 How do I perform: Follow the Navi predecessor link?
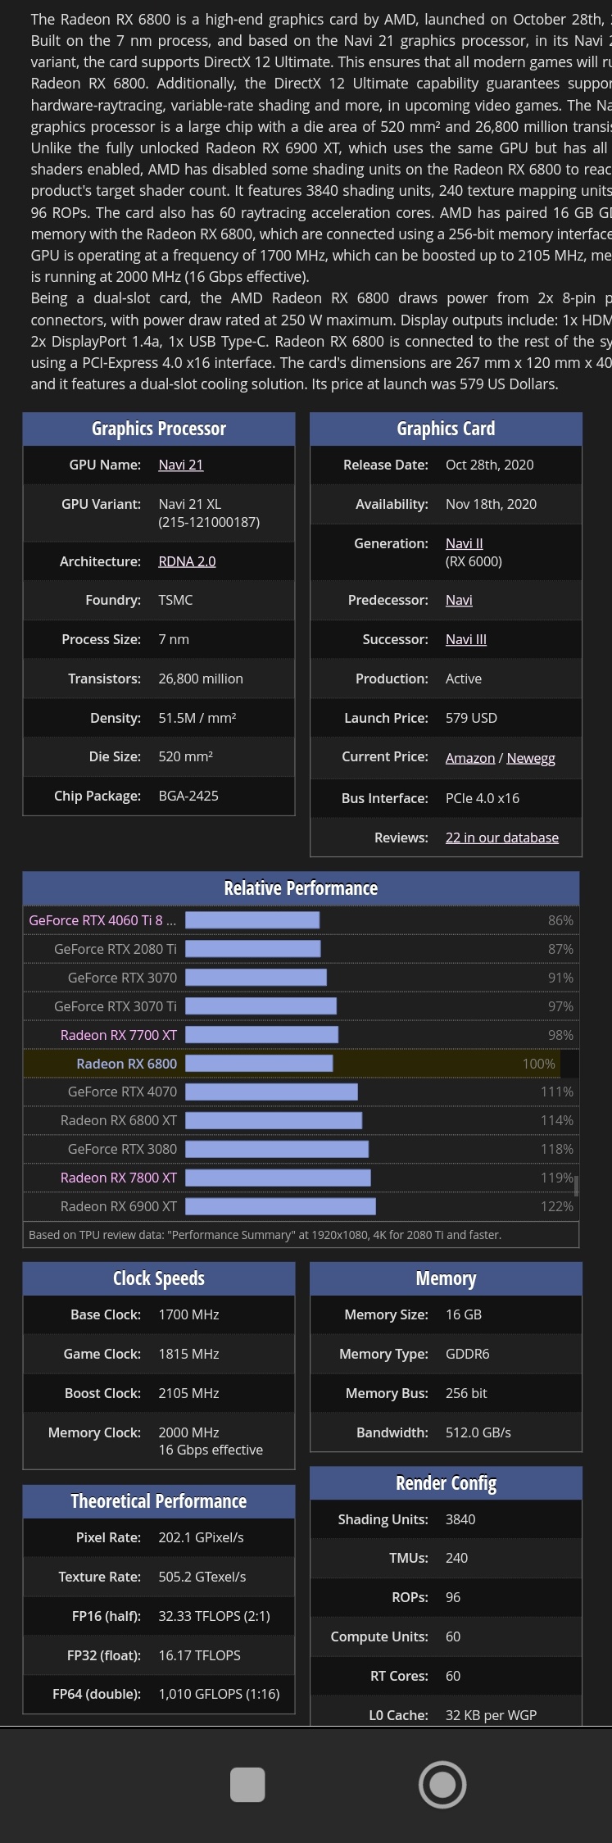pyautogui.click(x=459, y=600)
